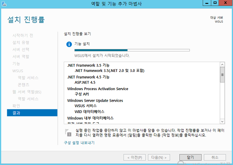Select the 서버 선택 step

click(x=21, y=49)
